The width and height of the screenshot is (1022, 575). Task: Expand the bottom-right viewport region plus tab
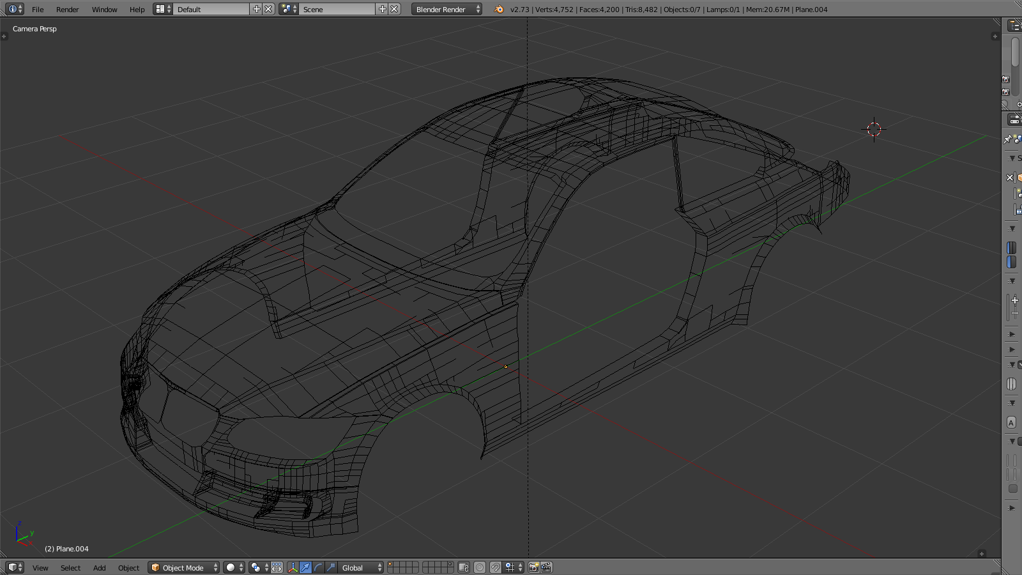[x=982, y=553]
